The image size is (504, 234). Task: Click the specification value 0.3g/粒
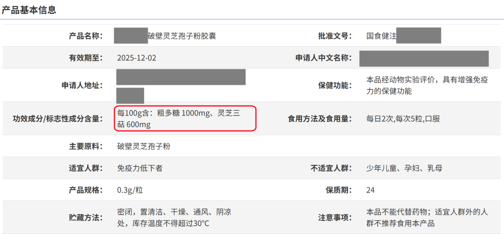[130, 190]
